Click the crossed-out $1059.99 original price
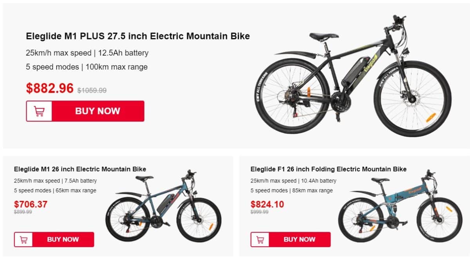Image resolution: width=470 pixels, height=258 pixels. (92, 91)
